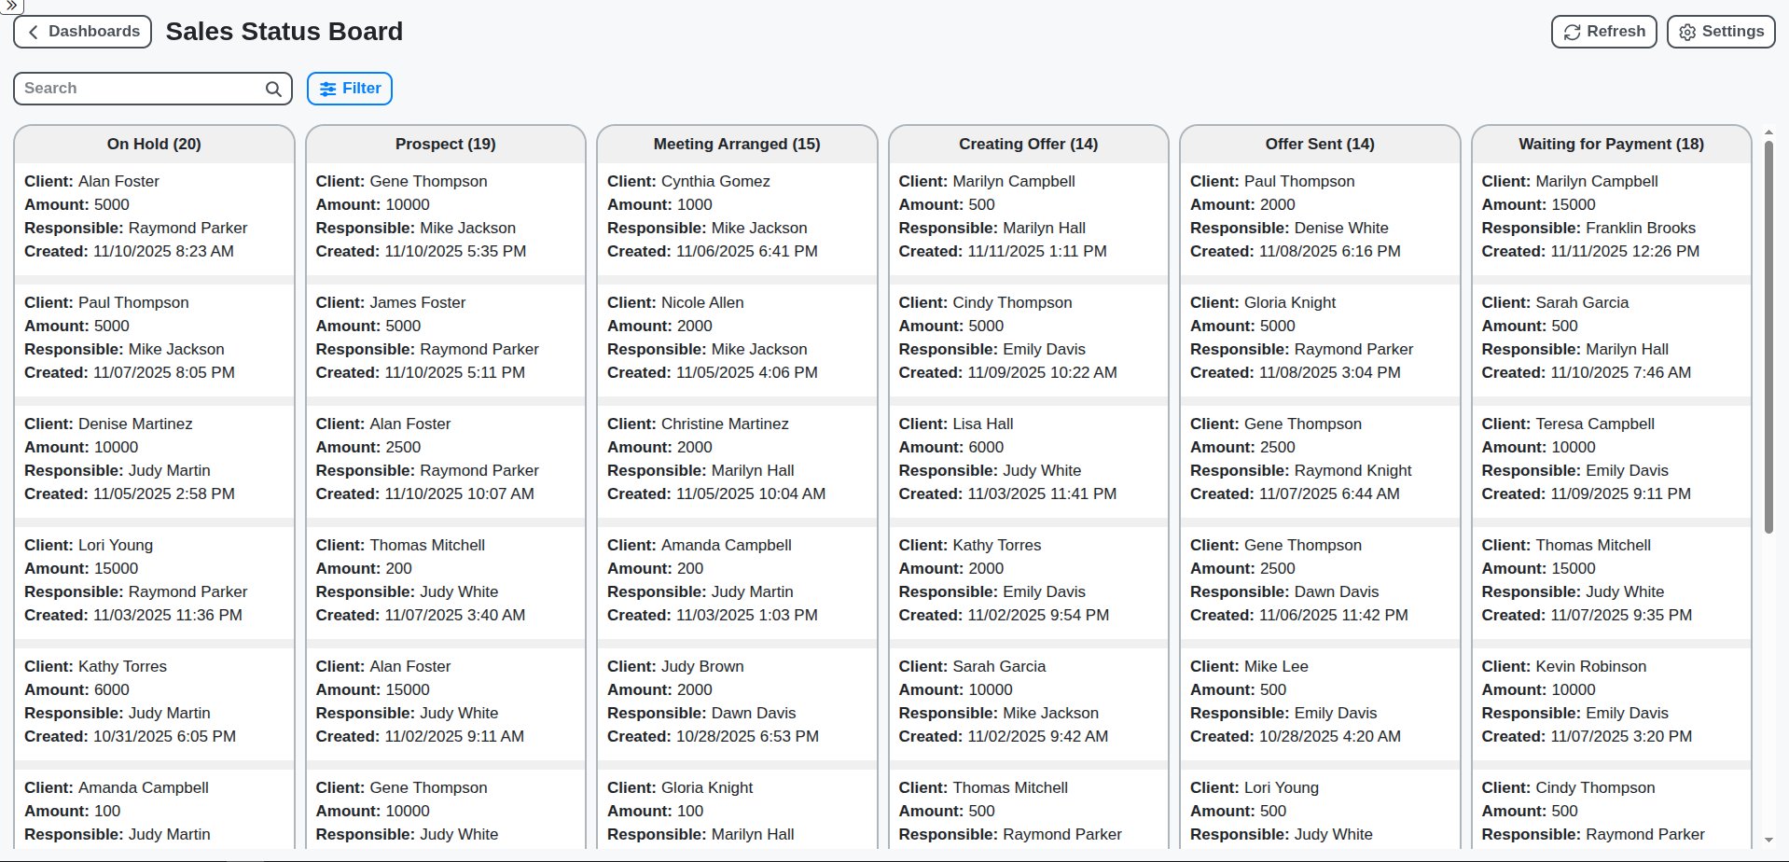Click the double-chevron collapse control at top-left
This screenshot has height=862, width=1789.
[10, 6]
